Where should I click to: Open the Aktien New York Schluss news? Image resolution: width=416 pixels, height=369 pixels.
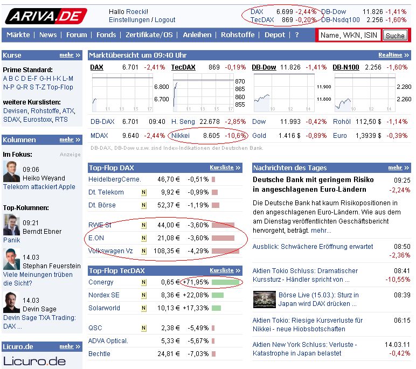coord(304,349)
